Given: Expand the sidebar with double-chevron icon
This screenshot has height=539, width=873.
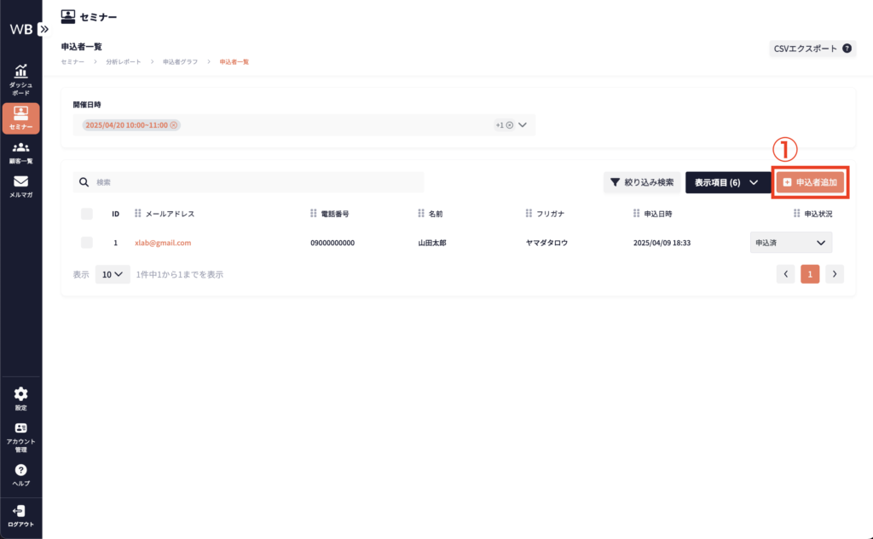Looking at the screenshot, I should pos(43,28).
